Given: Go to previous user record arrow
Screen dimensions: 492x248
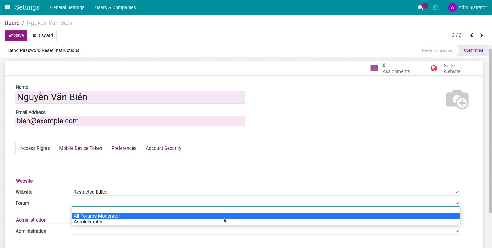Looking at the screenshot, I should coord(471,35).
